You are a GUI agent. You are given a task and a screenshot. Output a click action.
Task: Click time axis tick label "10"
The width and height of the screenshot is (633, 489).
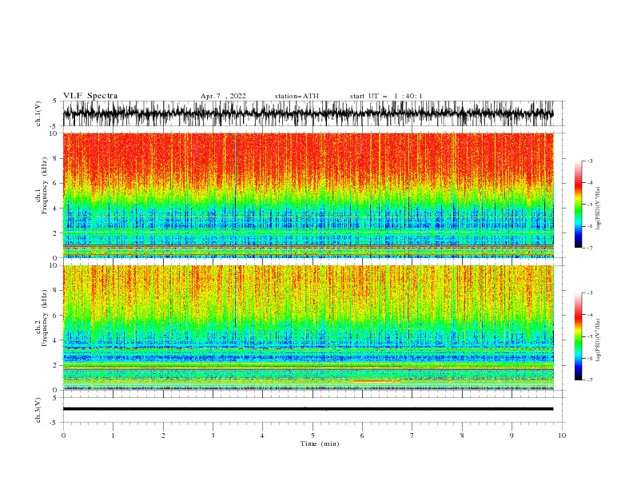tap(562, 435)
